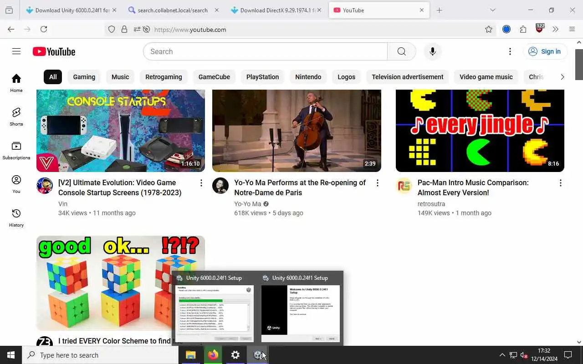
Task: Select the Music filter chip
Action: click(x=120, y=77)
